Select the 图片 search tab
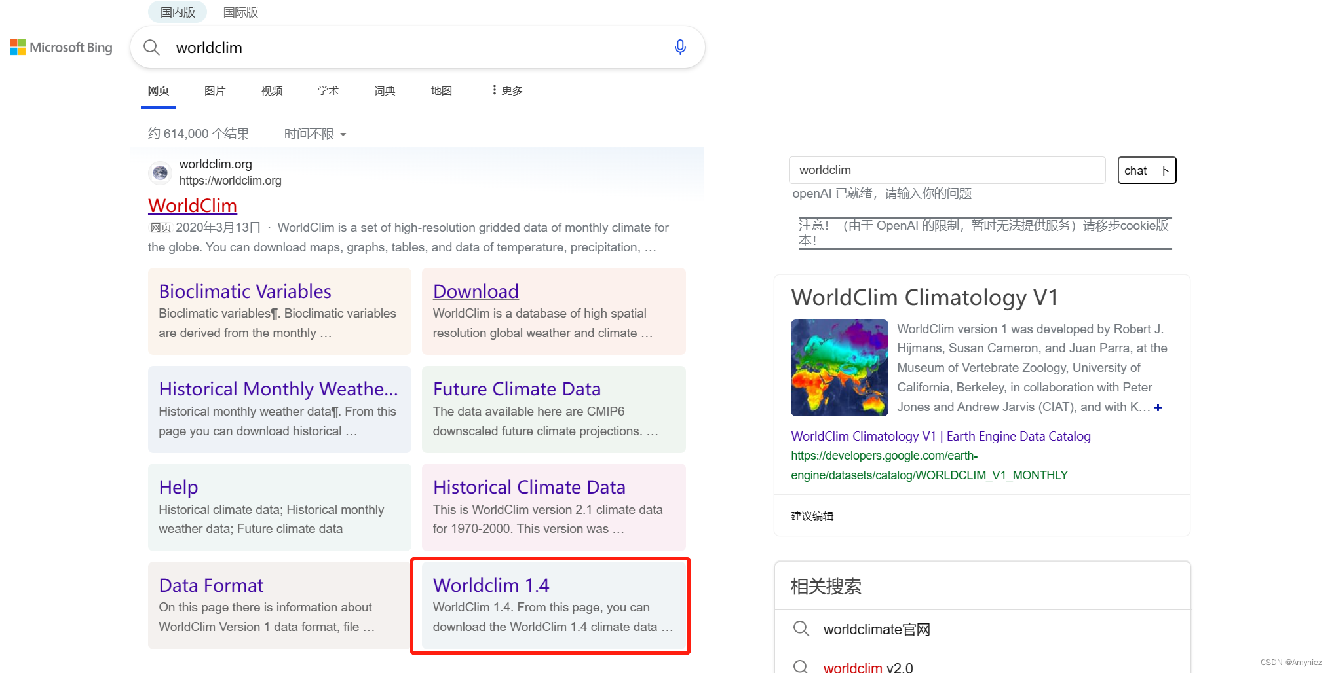Image resolution: width=1332 pixels, height=673 pixels. pos(215,90)
